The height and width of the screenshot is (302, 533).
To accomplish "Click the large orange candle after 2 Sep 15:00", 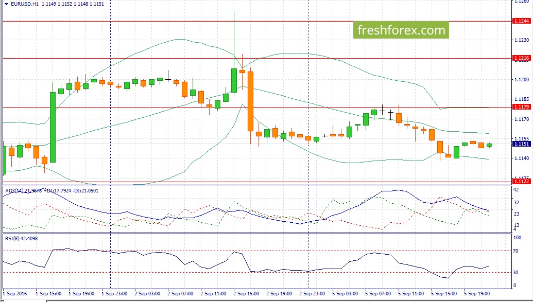I will tap(250, 101).
